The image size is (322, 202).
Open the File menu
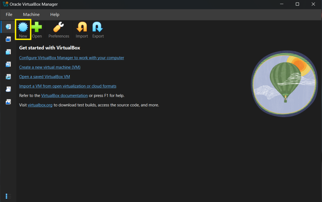(9, 14)
